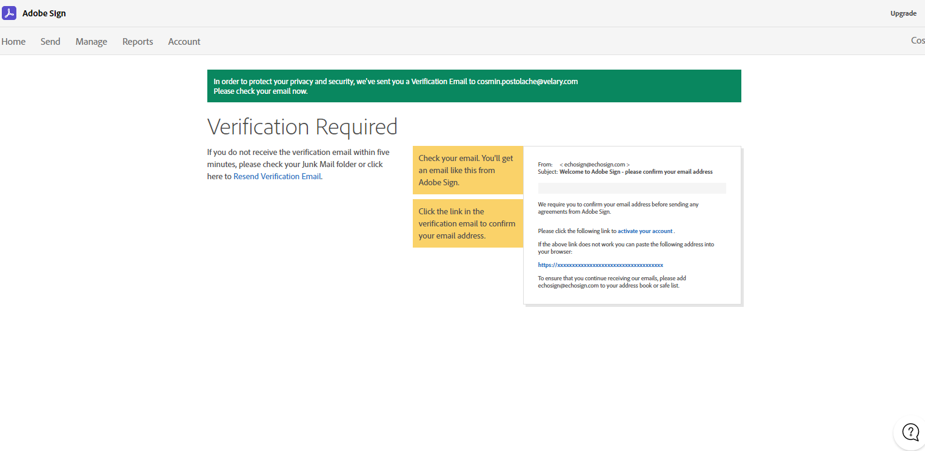View the Reports section
This screenshot has height=451, width=925.
pyautogui.click(x=137, y=41)
